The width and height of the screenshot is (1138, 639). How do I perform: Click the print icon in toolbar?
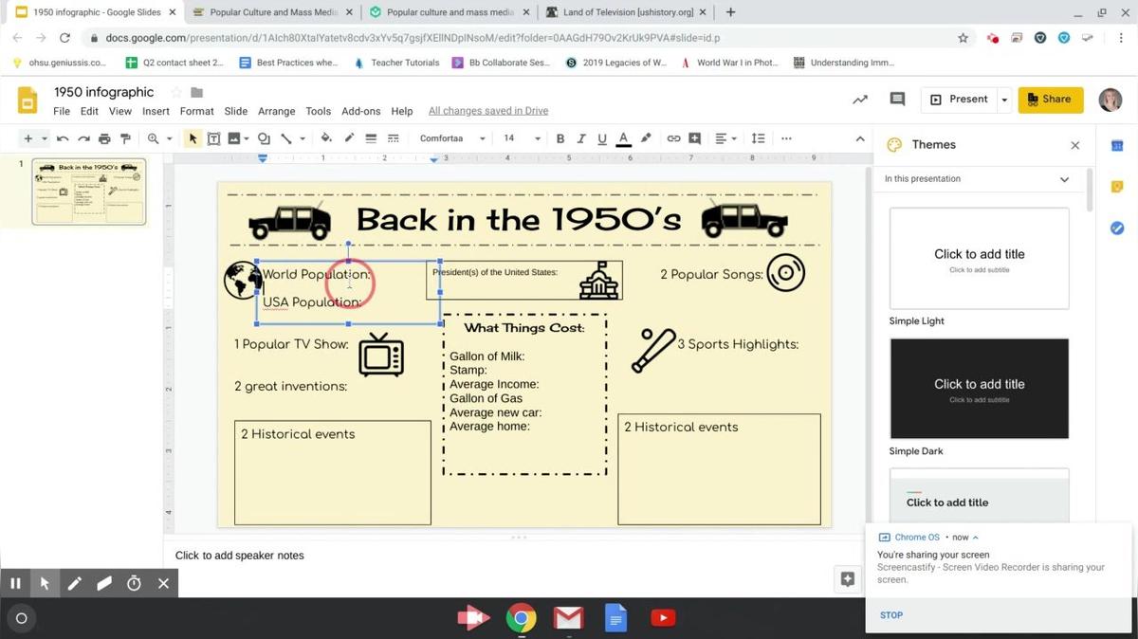click(x=104, y=138)
